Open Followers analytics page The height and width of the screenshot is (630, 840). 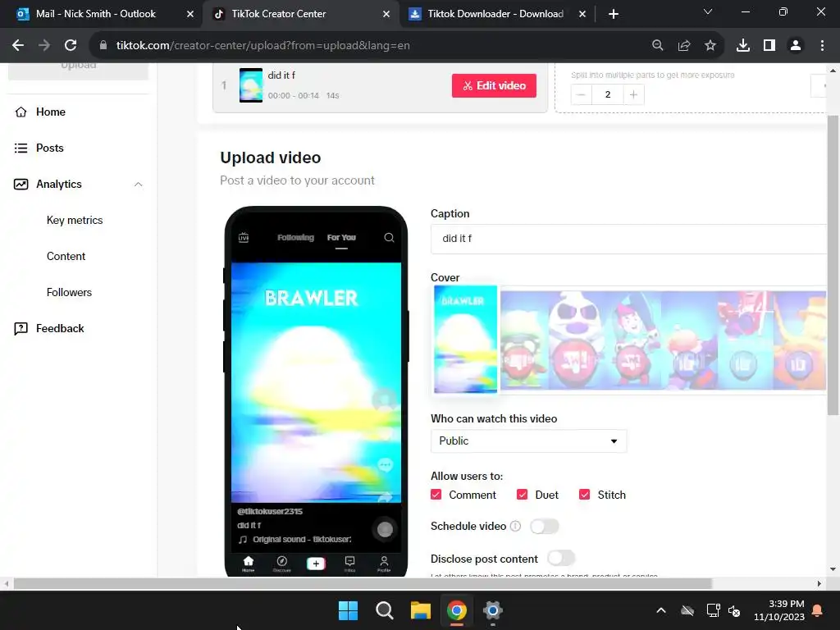coord(69,293)
